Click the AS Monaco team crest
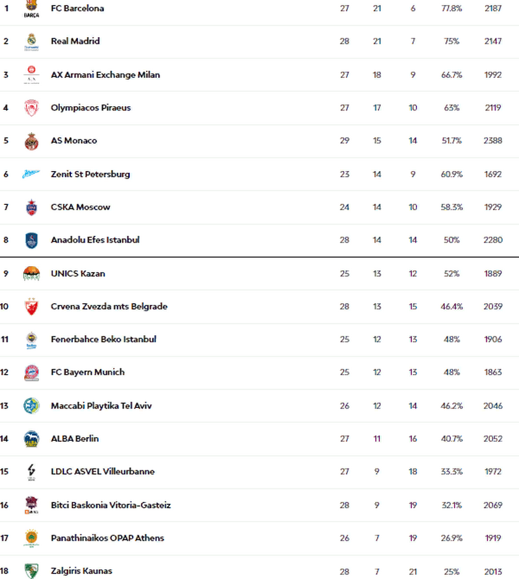519x579 pixels. tap(32, 141)
